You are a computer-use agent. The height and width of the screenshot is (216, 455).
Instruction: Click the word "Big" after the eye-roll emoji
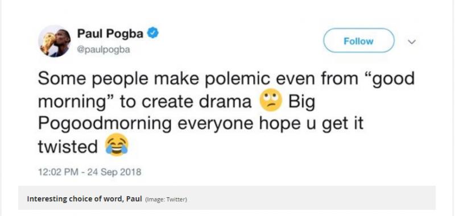point(301,102)
